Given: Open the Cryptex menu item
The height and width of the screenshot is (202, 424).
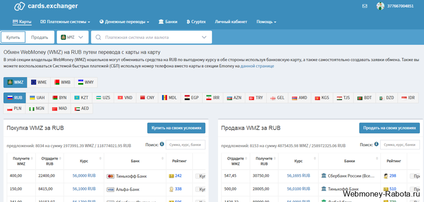Looking at the screenshot, I should 196,22.
